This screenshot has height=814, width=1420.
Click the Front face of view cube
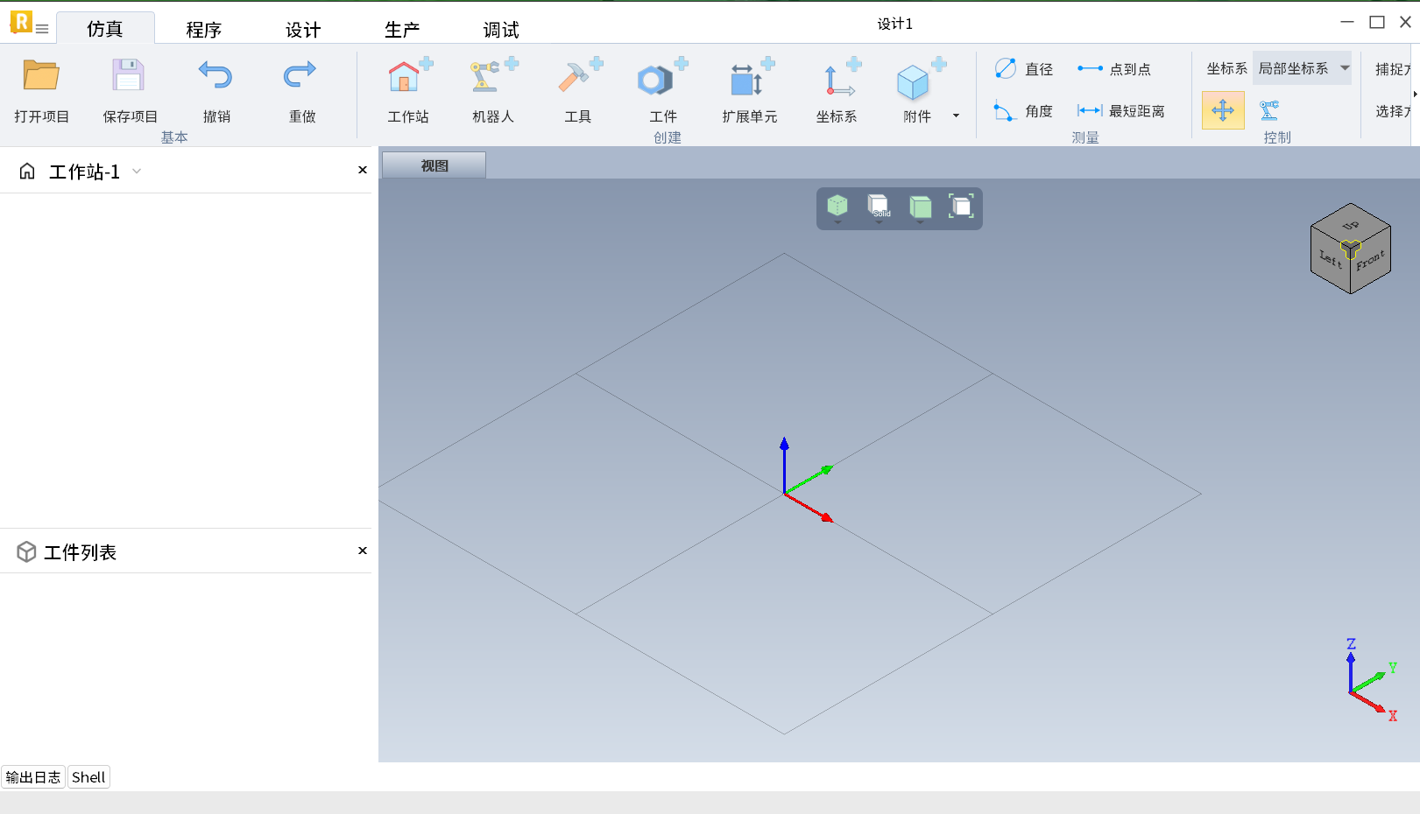(x=1371, y=260)
